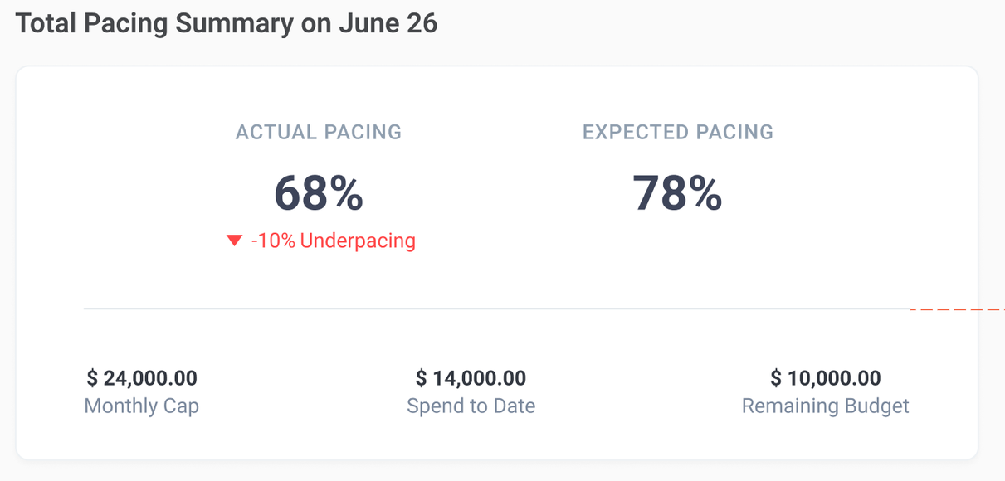Select the June 26 date in heading

388,23
